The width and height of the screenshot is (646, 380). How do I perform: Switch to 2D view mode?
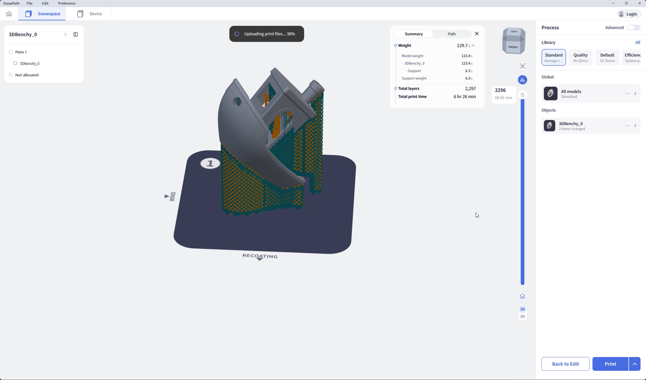click(x=522, y=316)
